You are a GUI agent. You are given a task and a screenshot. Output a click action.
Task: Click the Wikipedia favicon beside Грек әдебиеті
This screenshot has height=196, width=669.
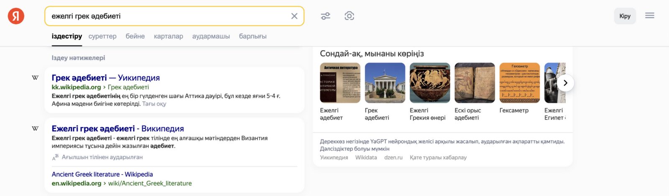(x=35, y=78)
